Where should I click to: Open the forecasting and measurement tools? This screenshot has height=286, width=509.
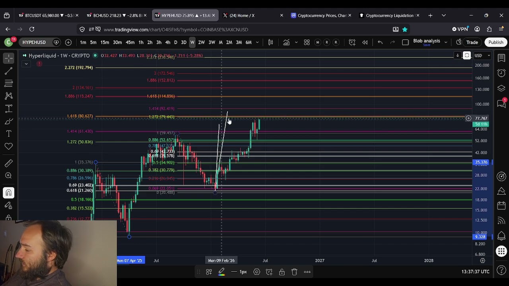tap(8, 109)
